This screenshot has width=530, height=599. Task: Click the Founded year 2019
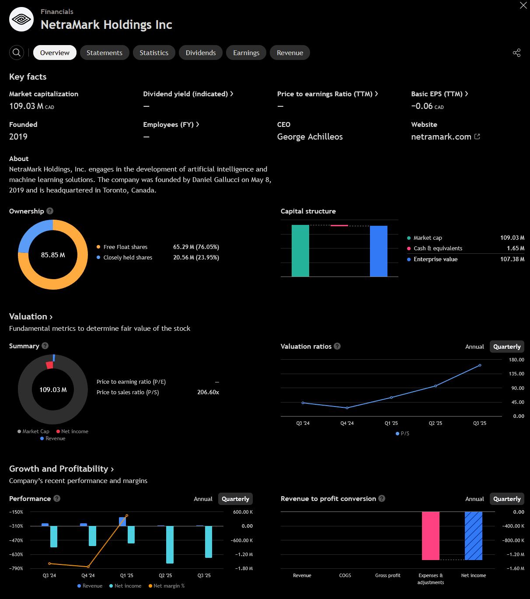(x=18, y=137)
